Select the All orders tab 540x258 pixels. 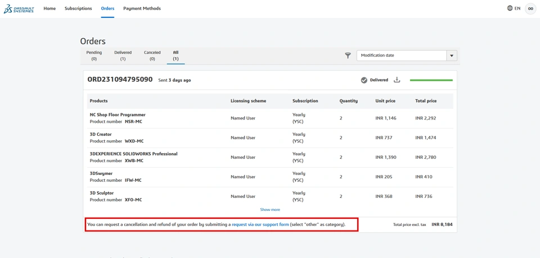[x=175, y=55]
